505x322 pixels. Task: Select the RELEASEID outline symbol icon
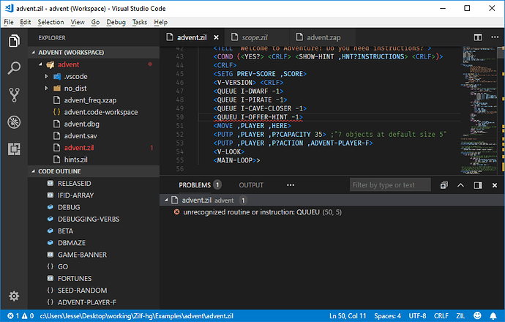click(50, 183)
